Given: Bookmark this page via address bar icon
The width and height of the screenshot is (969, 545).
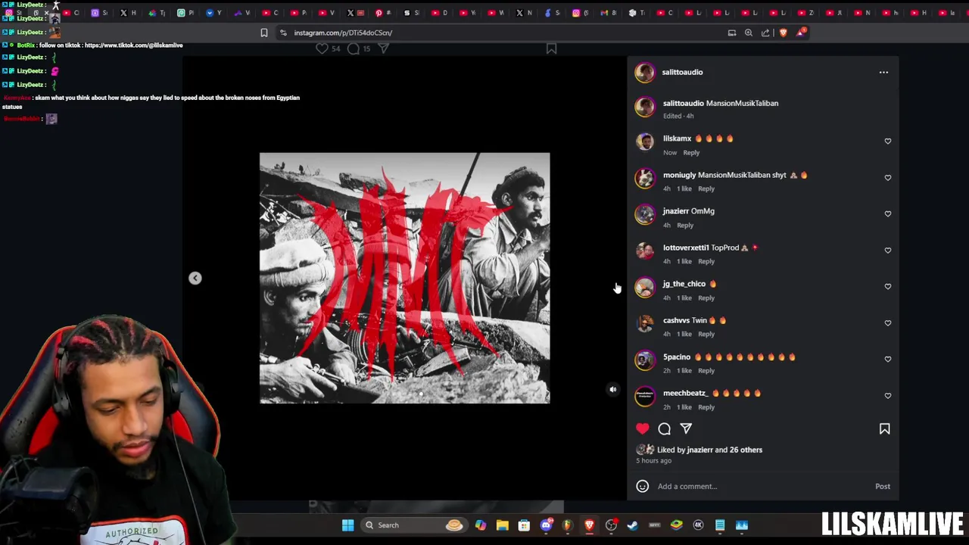Looking at the screenshot, I should [x=264, y=33].
